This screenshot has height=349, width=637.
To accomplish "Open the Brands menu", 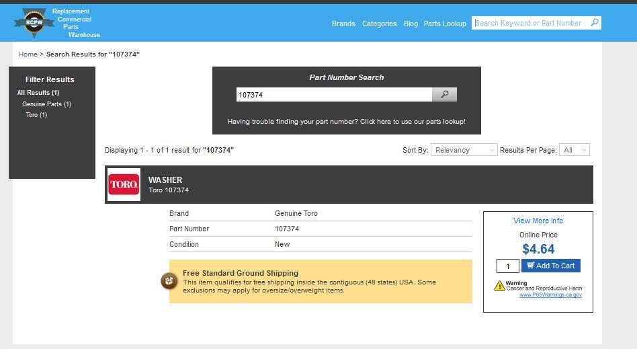I will (x=343, y=24).
